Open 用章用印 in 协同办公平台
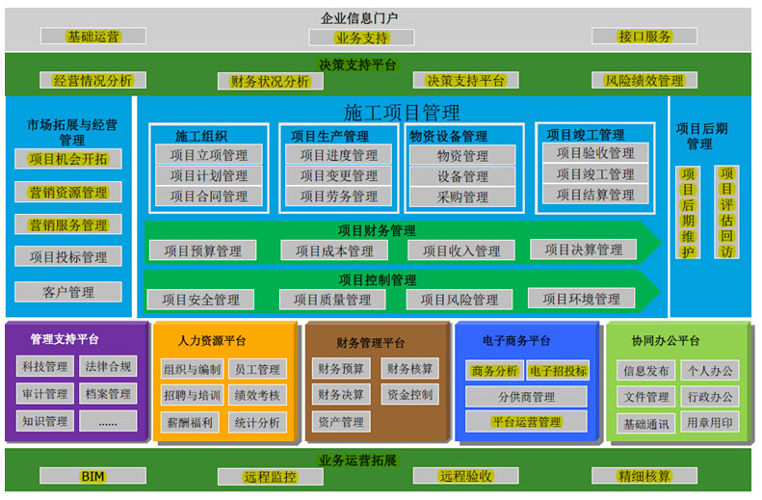The height and width of the screenshot is (500, 762). [x=709, y=423]
